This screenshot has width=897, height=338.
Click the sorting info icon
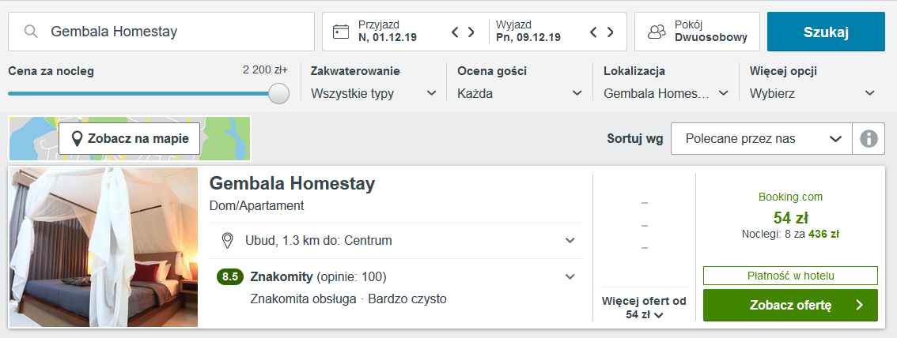(x=869, y=139)
